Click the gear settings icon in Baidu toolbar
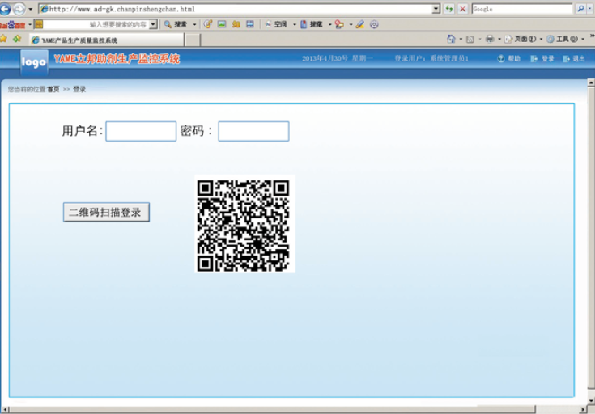The height and width of the screenshot is (414, 595). [374, 24]
